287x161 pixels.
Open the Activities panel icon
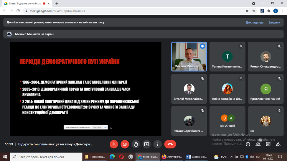coord(278,144)
